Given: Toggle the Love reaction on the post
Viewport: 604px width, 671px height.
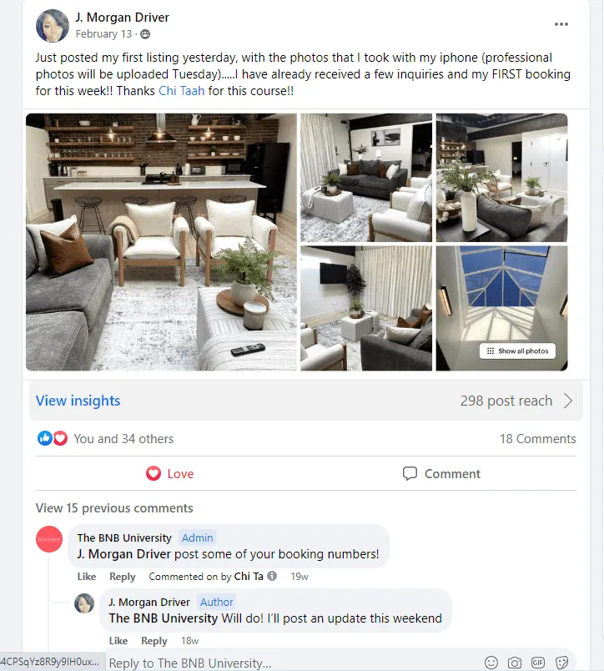Looking at the screenshot, I should [x=170, y=474].
